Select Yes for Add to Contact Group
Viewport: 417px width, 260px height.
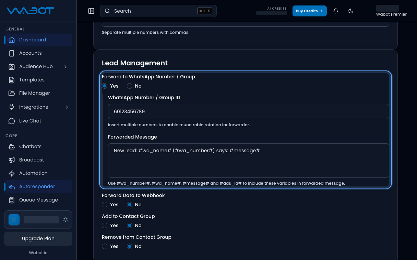pos(105,225)
